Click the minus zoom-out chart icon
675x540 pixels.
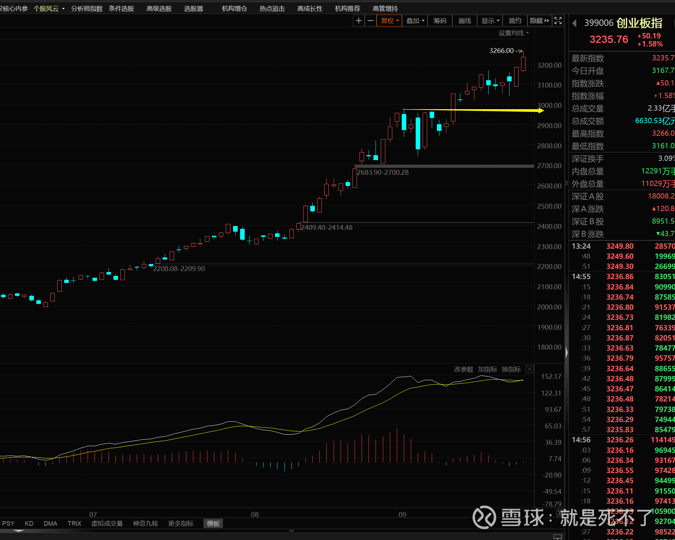tap(370, 21)
